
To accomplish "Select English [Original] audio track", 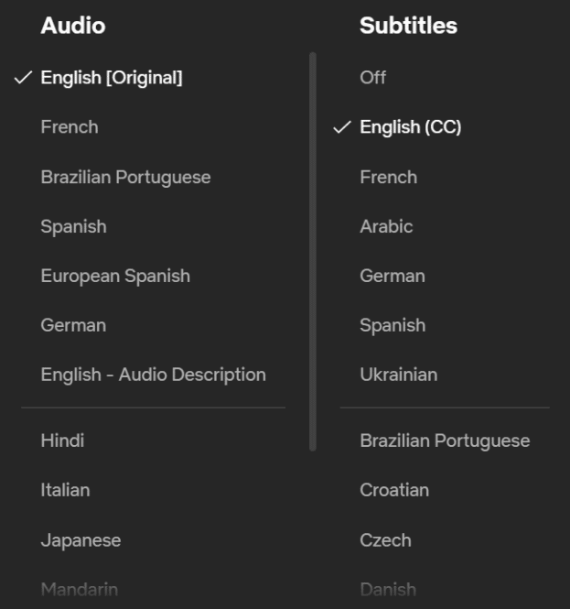I will (x=111, y=78).
